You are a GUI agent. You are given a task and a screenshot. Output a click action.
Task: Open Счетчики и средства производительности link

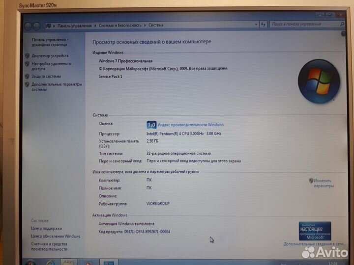click(49, 246)
